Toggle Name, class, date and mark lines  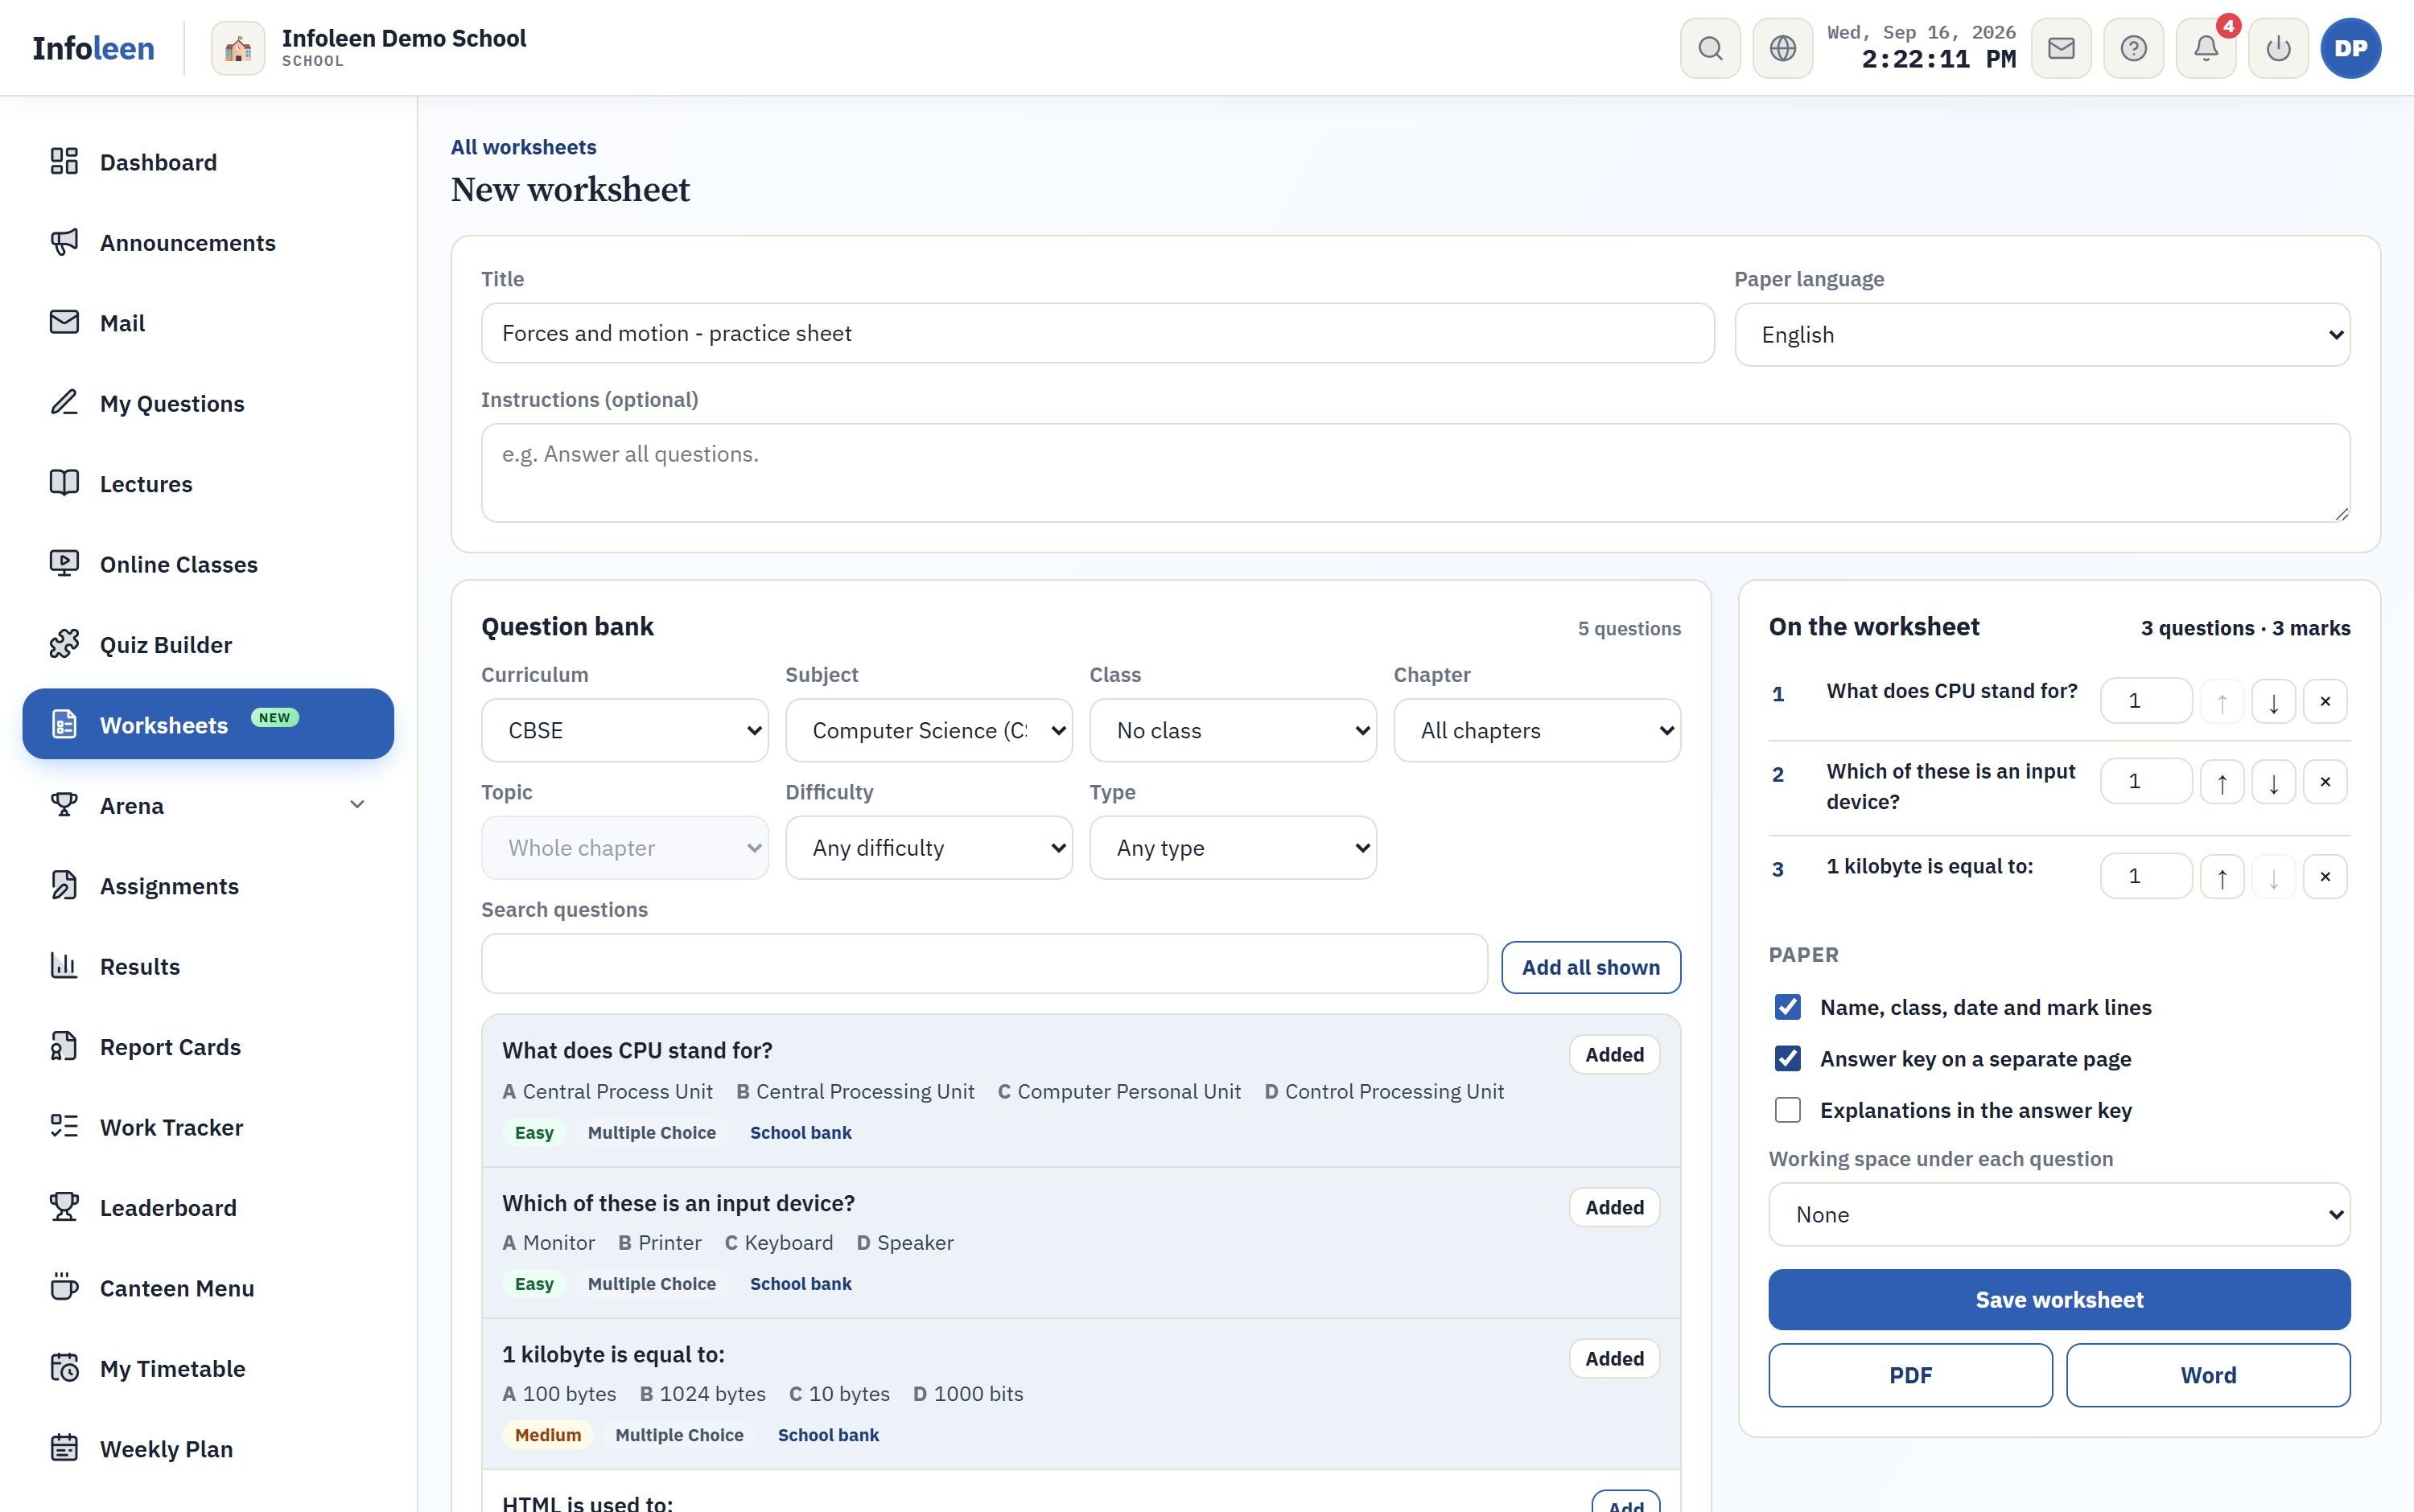(x=1788, y=1007)
